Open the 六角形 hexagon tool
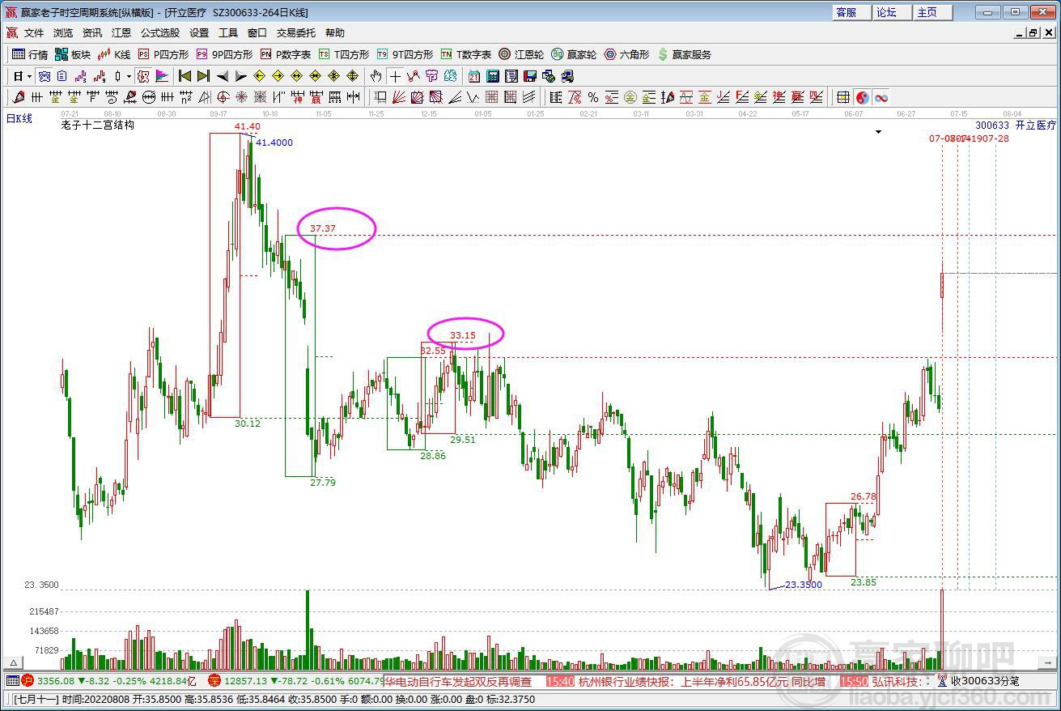This screenshot has height=711, width=1061. pyautogui.click(x=626, y=54)
